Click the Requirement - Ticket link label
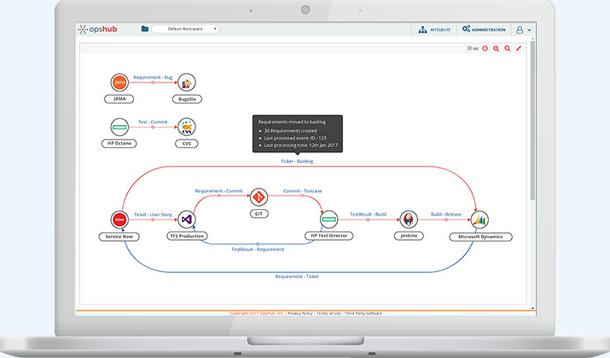This screenshot has width=610, height=358. pyautogui.click(x=297, y=276)
